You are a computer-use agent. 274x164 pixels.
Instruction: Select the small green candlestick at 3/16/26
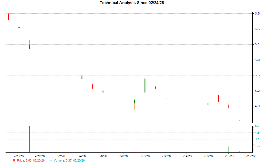pos(208,104)
